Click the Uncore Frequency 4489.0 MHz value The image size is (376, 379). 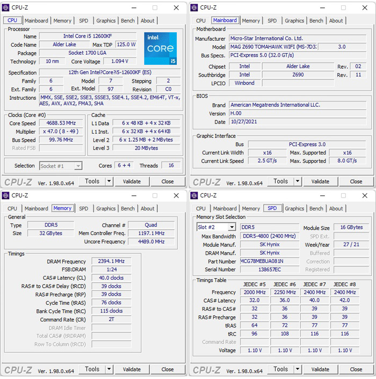[x=151, y=242]
